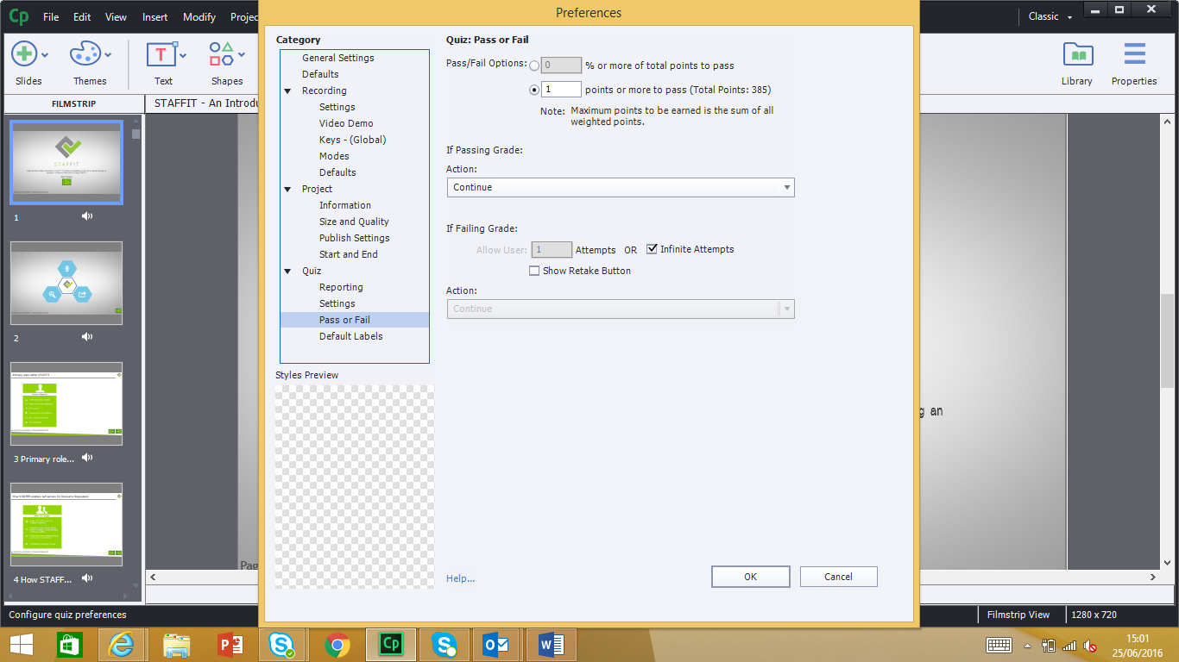This screenshot has width=1179, height=662.
Task: Select slide 2 thumbnail in filmstrip
Action: tap(66, 284)
